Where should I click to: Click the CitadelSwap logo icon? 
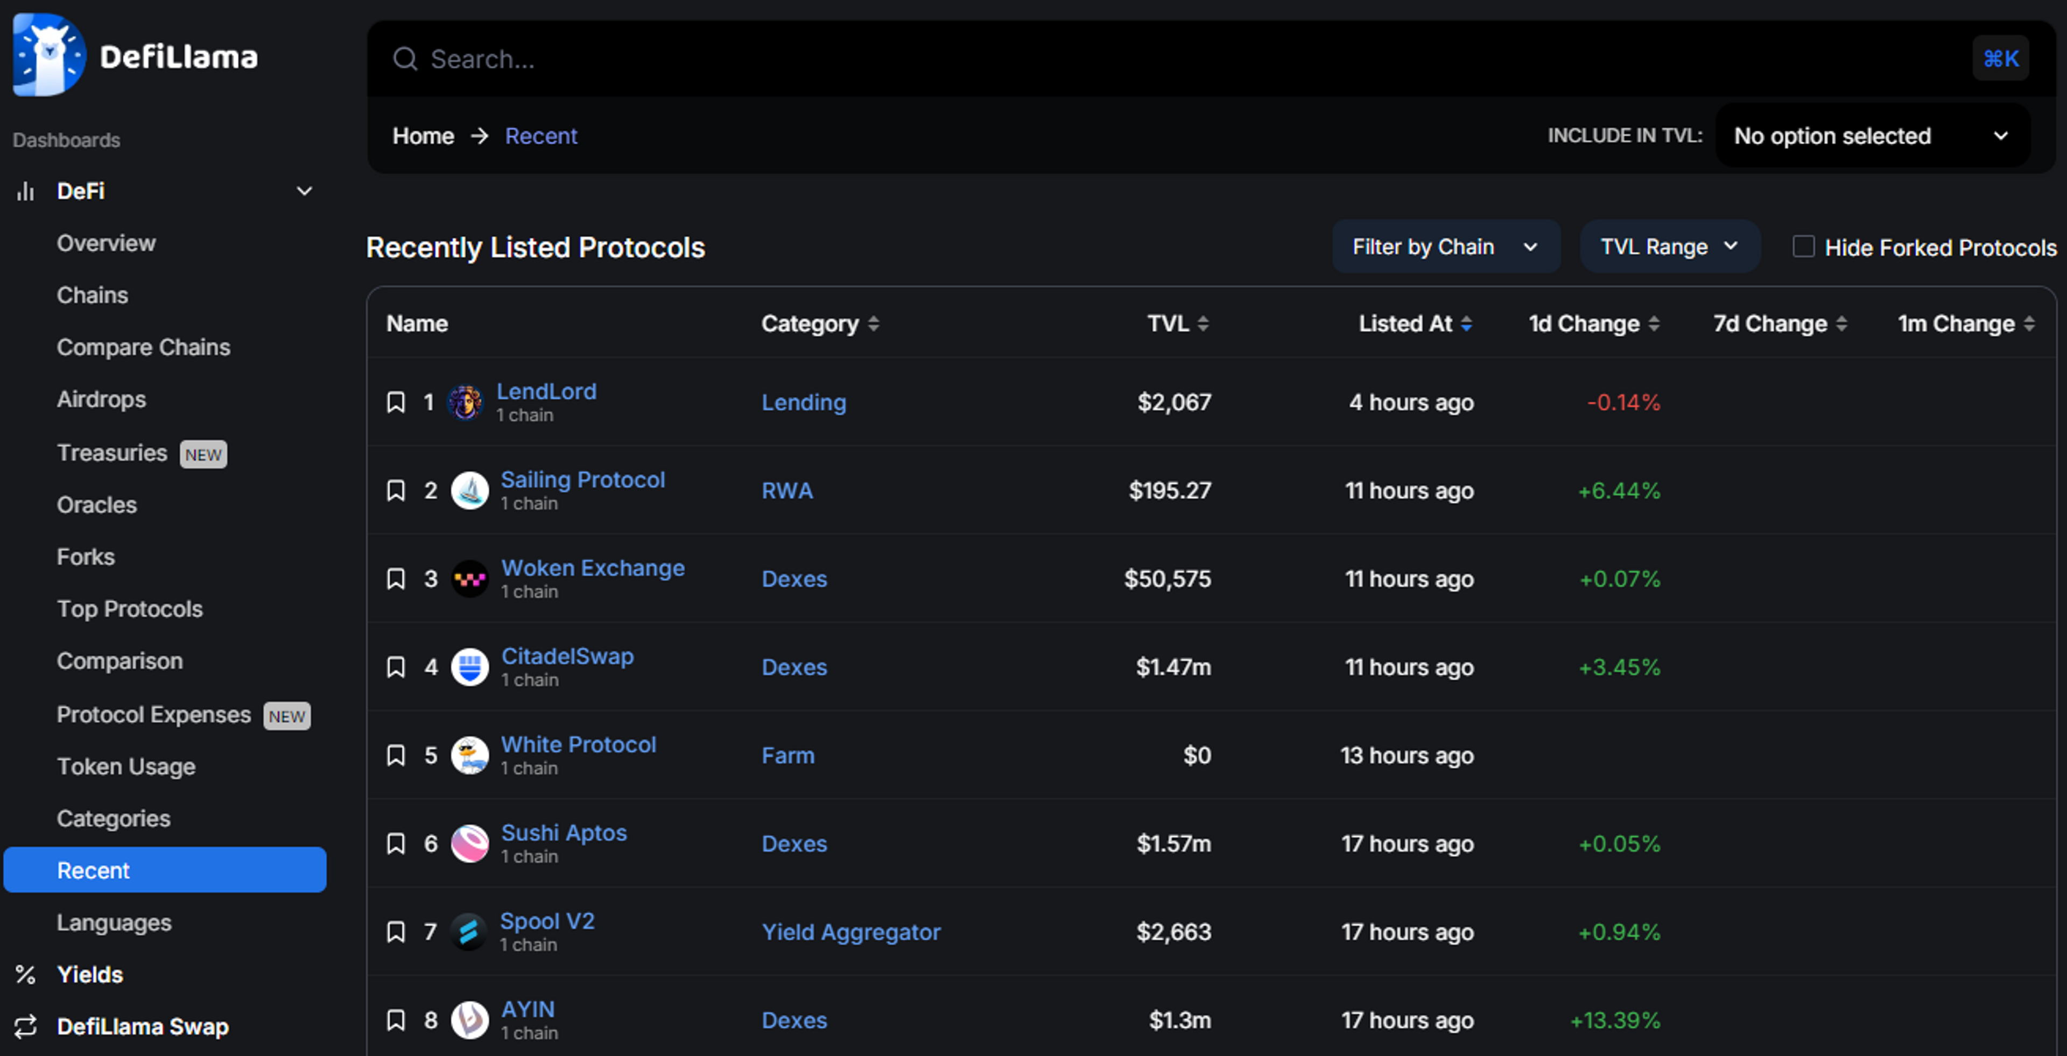click(470, 667)
